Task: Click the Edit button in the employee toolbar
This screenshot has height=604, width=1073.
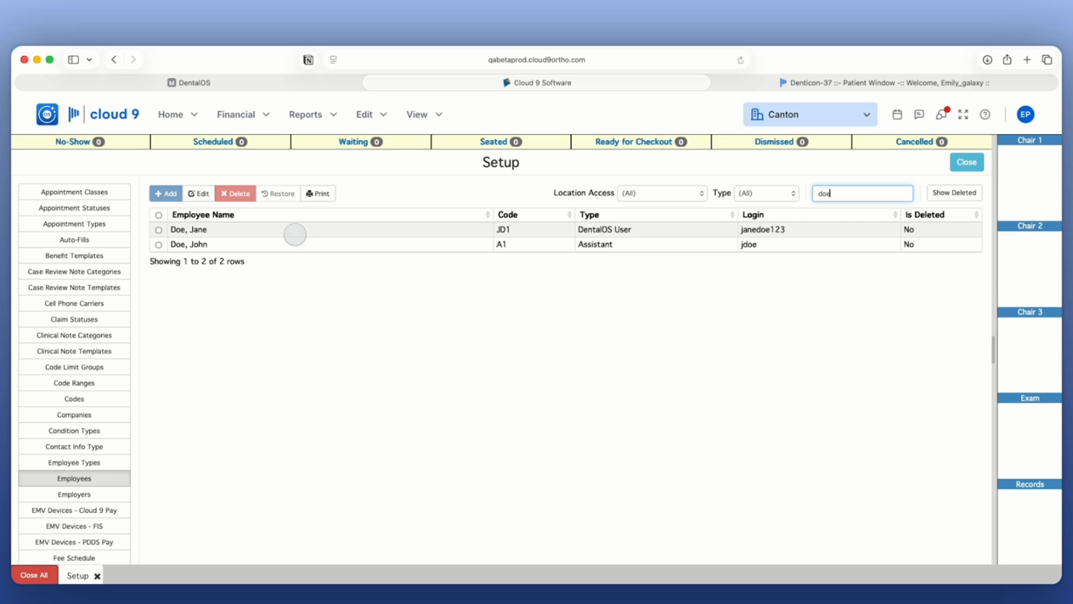Action: 199,194
